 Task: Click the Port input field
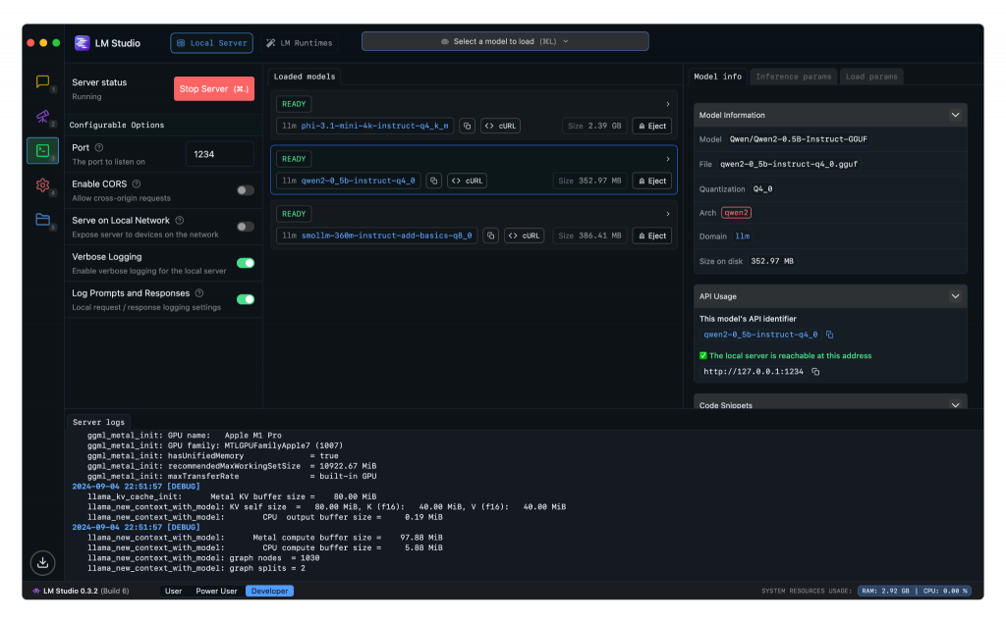[219, 154]
